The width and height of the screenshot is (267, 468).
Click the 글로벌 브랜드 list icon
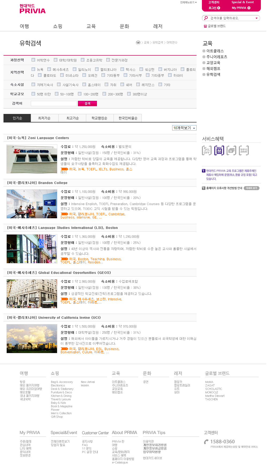205,26
